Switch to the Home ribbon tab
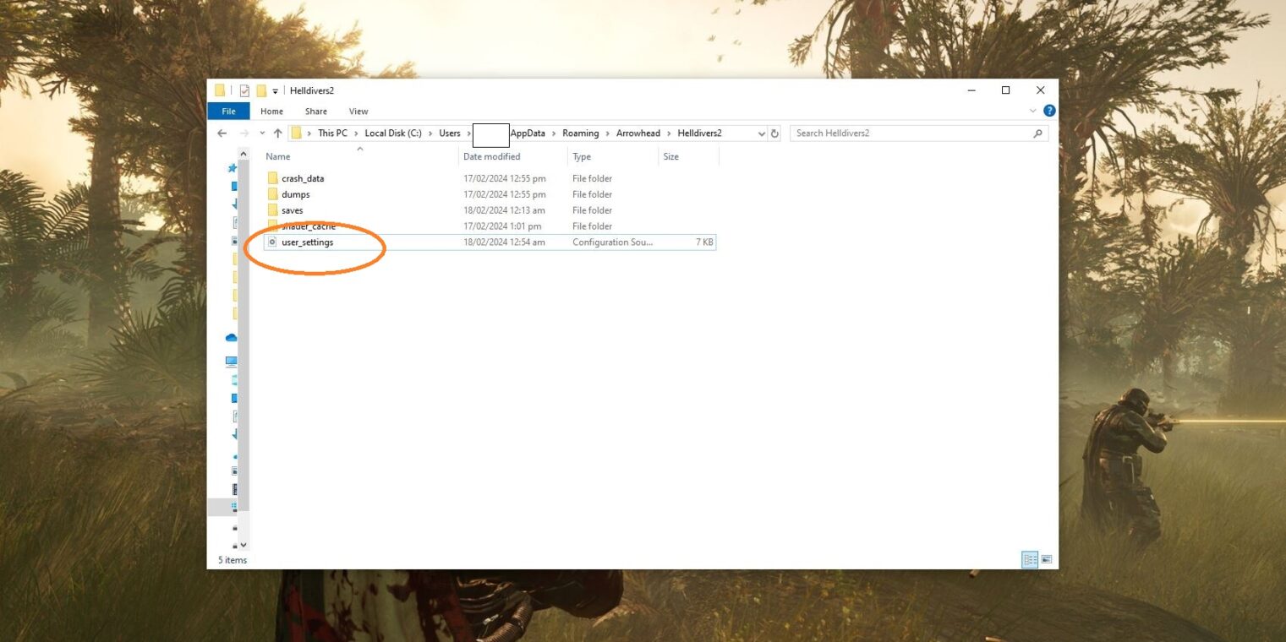The width and height of the screenshot is (1286, 642). click(271, 112)
